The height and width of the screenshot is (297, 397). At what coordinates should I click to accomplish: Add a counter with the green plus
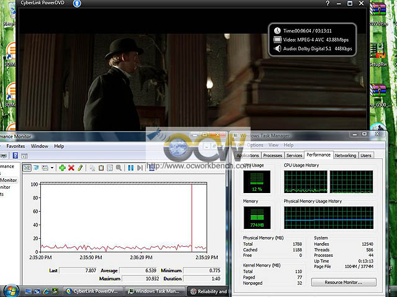(x=62, y=168)
